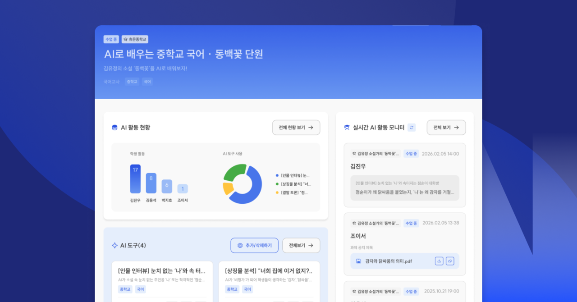The image size is (577, 302).
Task: Click the 휴온중학교 school badge
Action: (x=135, y=40)
